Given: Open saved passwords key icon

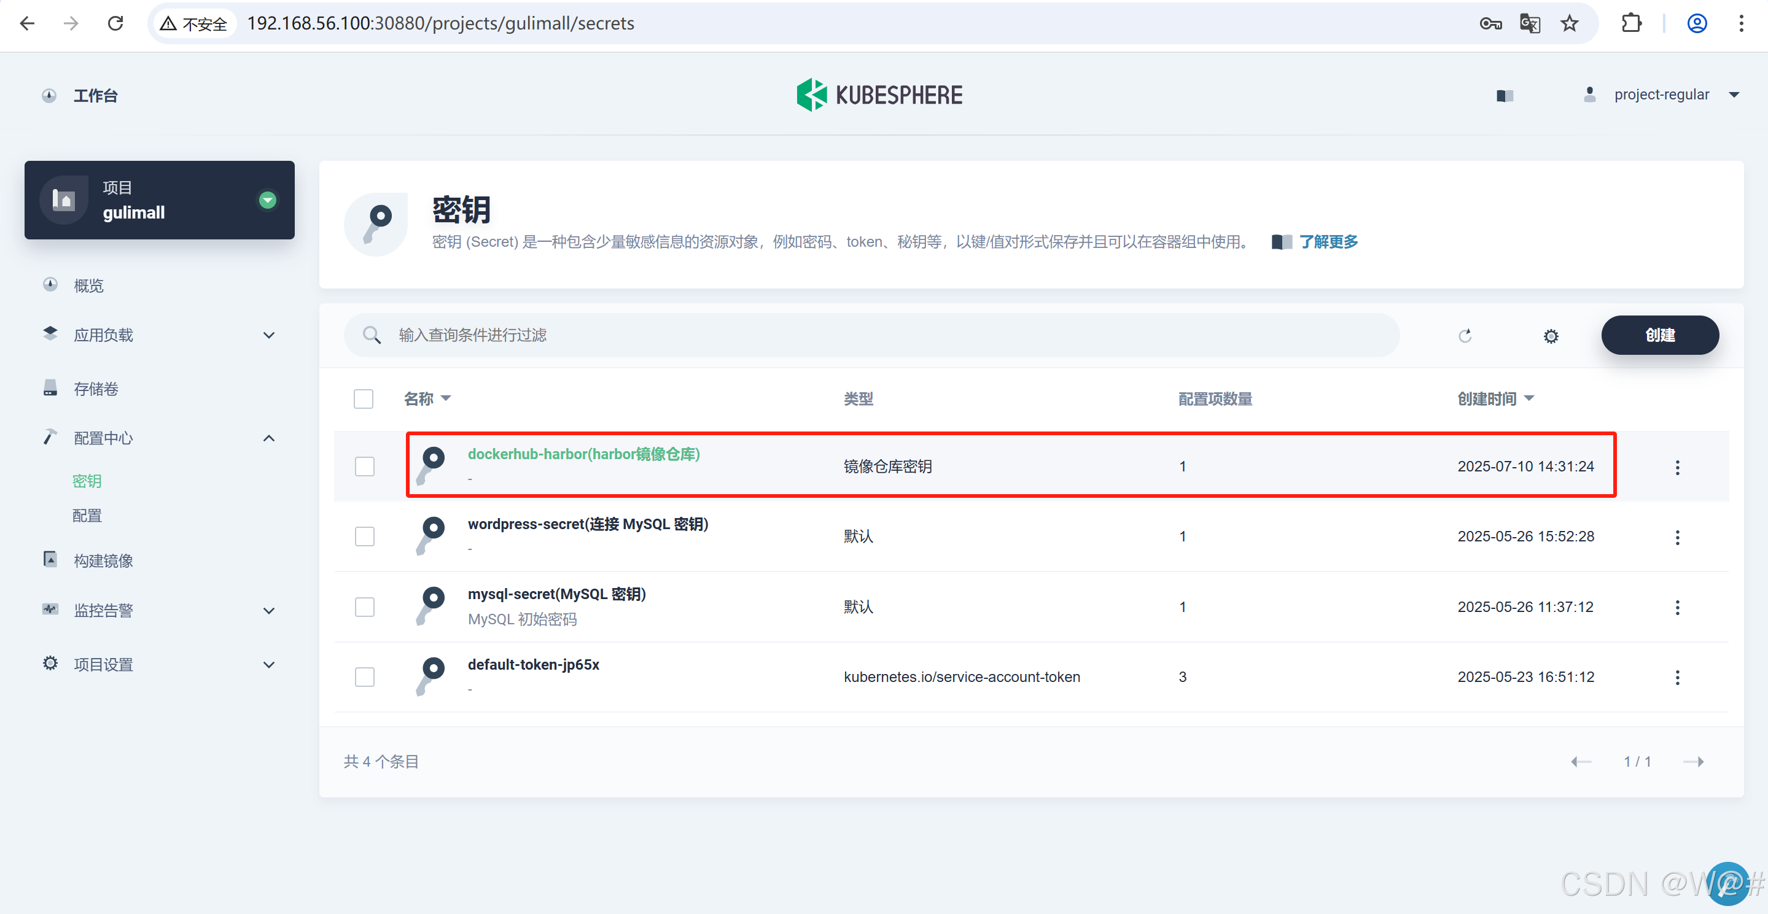Looking at the screenshot, I should [1490, 24].
